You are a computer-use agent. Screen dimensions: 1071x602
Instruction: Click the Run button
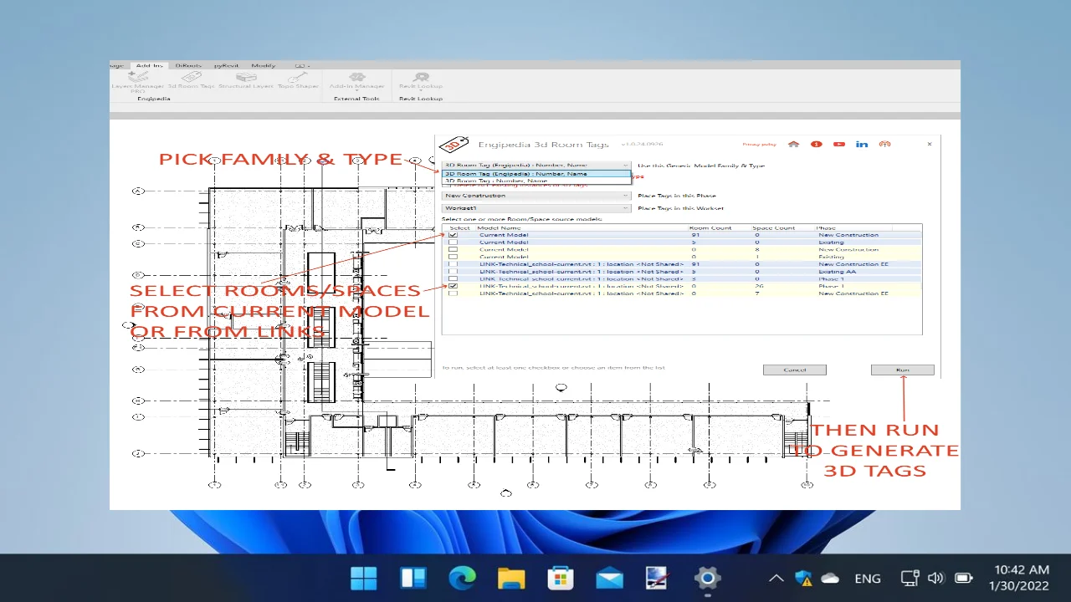pos(902,370)
